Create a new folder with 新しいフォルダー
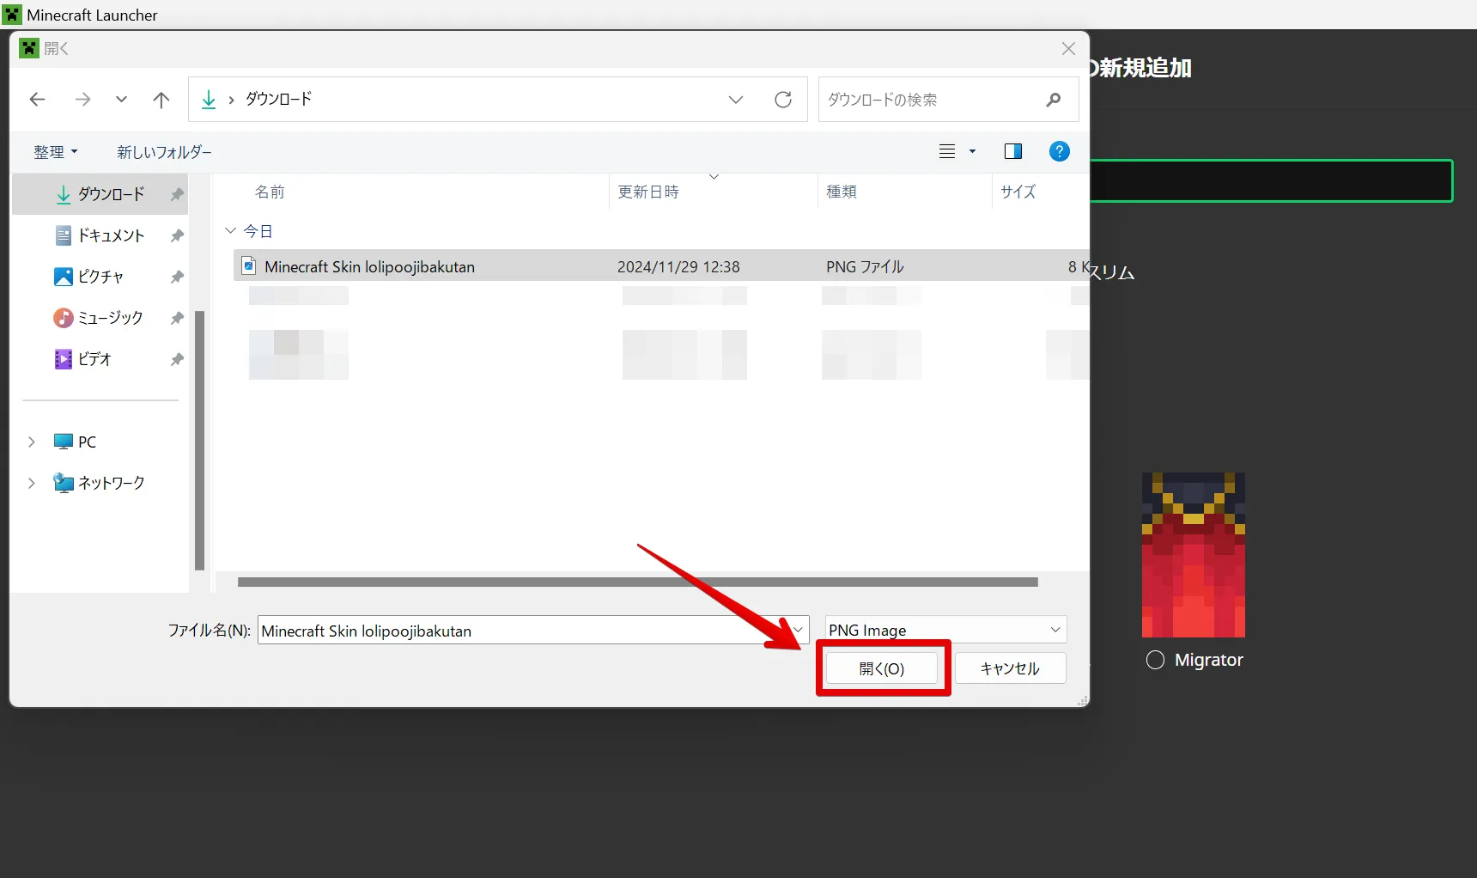 click(x=164, y=152)
